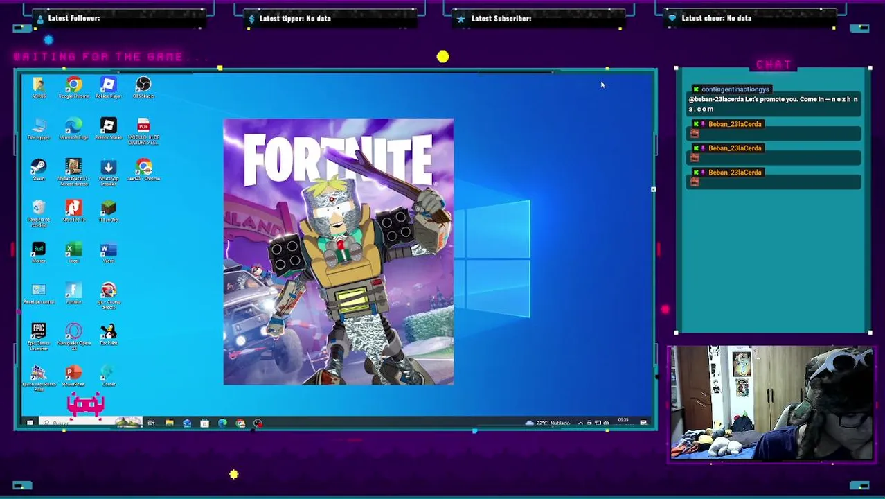
Task: Click the Windows Start button
Action: 30,423
